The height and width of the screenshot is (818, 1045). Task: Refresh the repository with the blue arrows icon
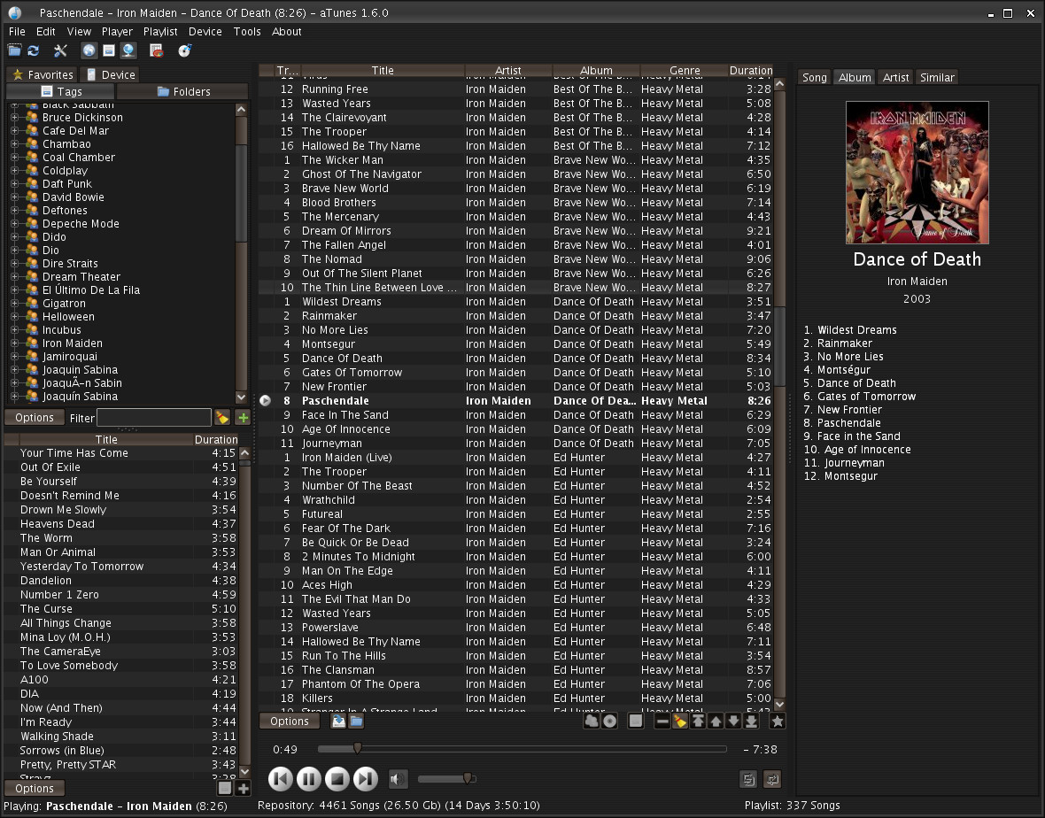[x=34, y=50]
